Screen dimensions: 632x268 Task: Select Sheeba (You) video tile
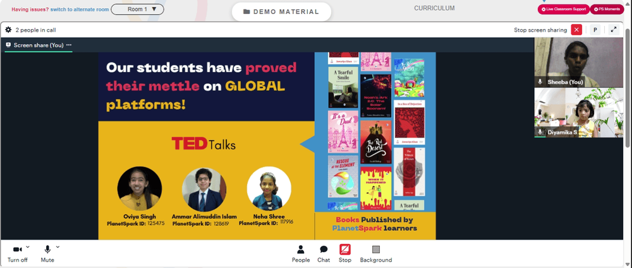578,62
